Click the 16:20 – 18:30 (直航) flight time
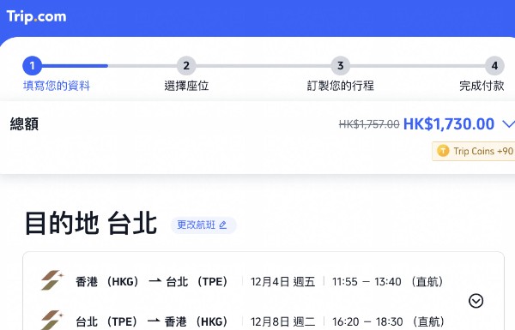The height and width of the screenshot is (330, 515). [388, 321]
